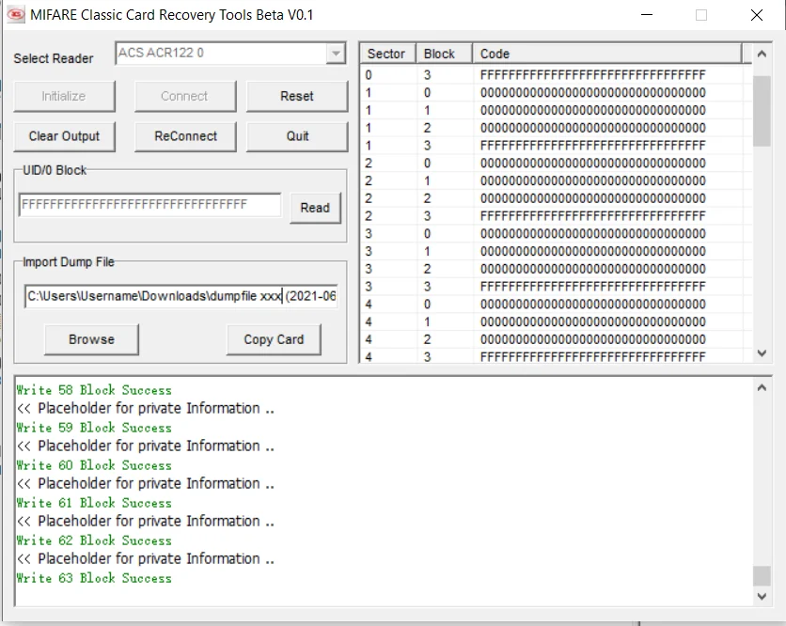Viewport: 786px width, 626px height.
Task: Select the Sector 4 Block 2 row
Action: [557, 339]
